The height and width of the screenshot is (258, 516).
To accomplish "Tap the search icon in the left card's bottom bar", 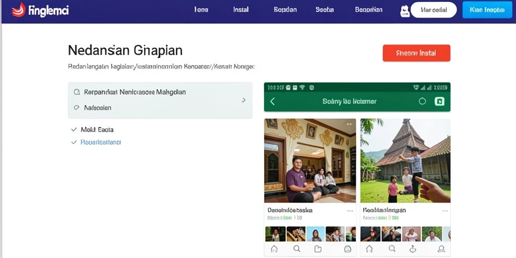I will point(297,249).
